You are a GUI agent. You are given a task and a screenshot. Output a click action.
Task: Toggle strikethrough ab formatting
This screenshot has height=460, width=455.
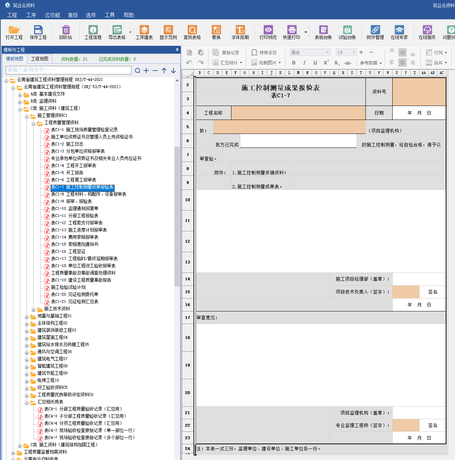(x=348, y=63)
